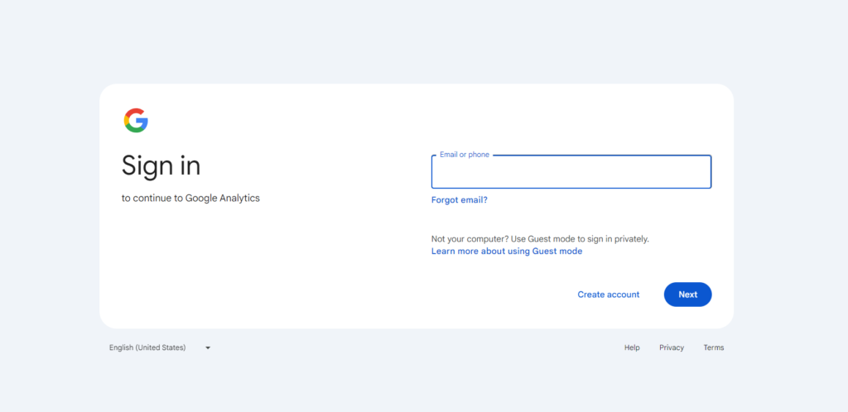Click gray background below the footer links
Image resolution: width=848 pixels, height=412 pixels.
[x=414, y=385]
